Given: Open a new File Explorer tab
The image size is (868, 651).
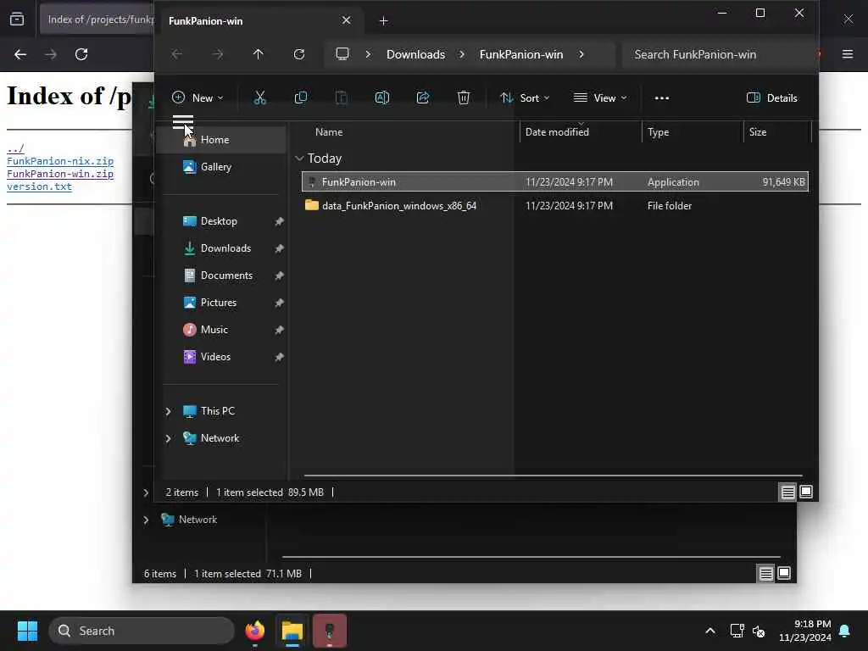Looking at the screenshot, I should tap(383, 21).
